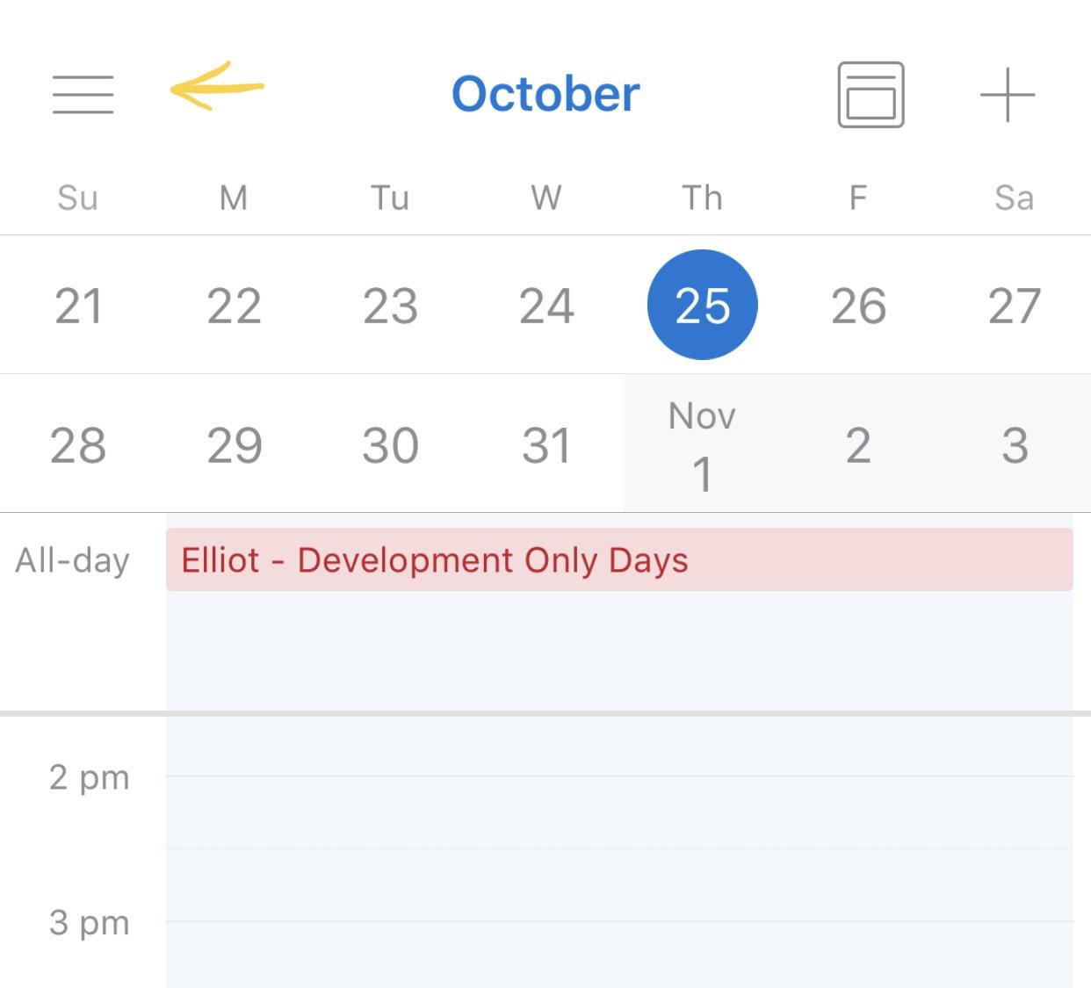Click the All-day label
Viewport: 1091px width, 988px height.
pos(73,560)
